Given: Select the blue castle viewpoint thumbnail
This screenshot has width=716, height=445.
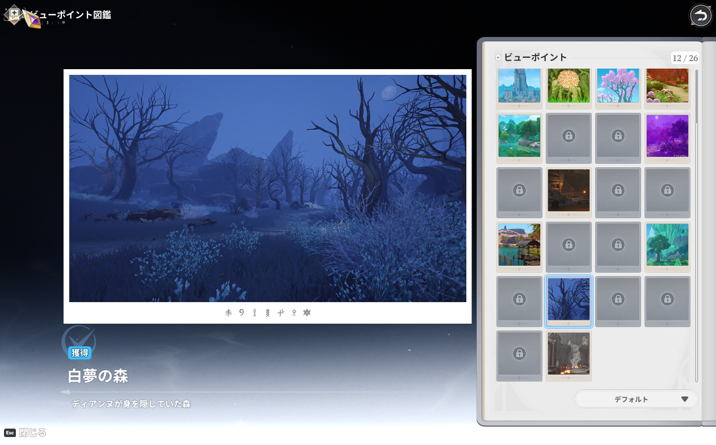Looking at the screenshot, I should (x=519, y=86).
